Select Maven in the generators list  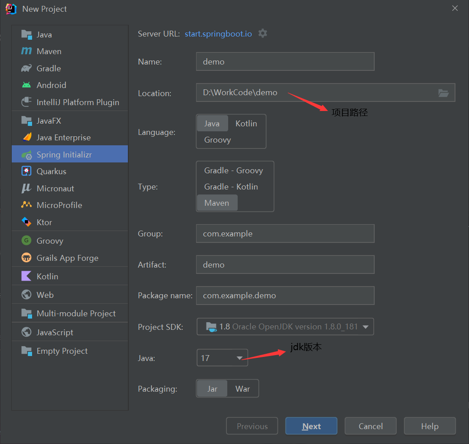tap(70, 51)
